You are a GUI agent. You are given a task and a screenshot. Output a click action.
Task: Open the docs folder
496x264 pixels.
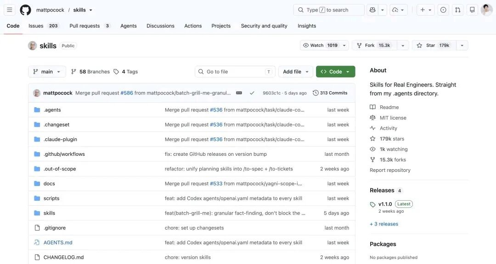pyautogui.click(x=49, y=183)
